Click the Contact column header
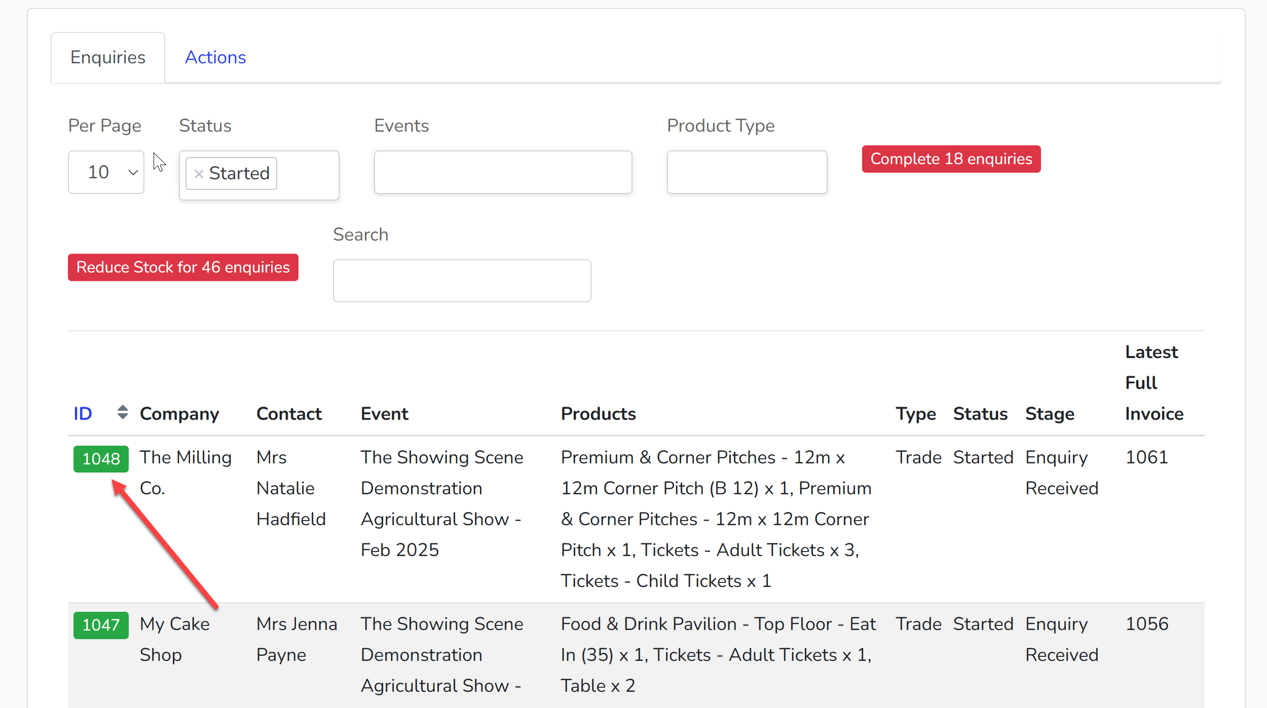Screen dimensions: 1267x708 click(x=289, y=414)
